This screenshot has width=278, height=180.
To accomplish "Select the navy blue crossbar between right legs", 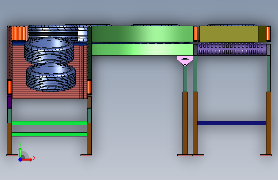I will [232, 123].
